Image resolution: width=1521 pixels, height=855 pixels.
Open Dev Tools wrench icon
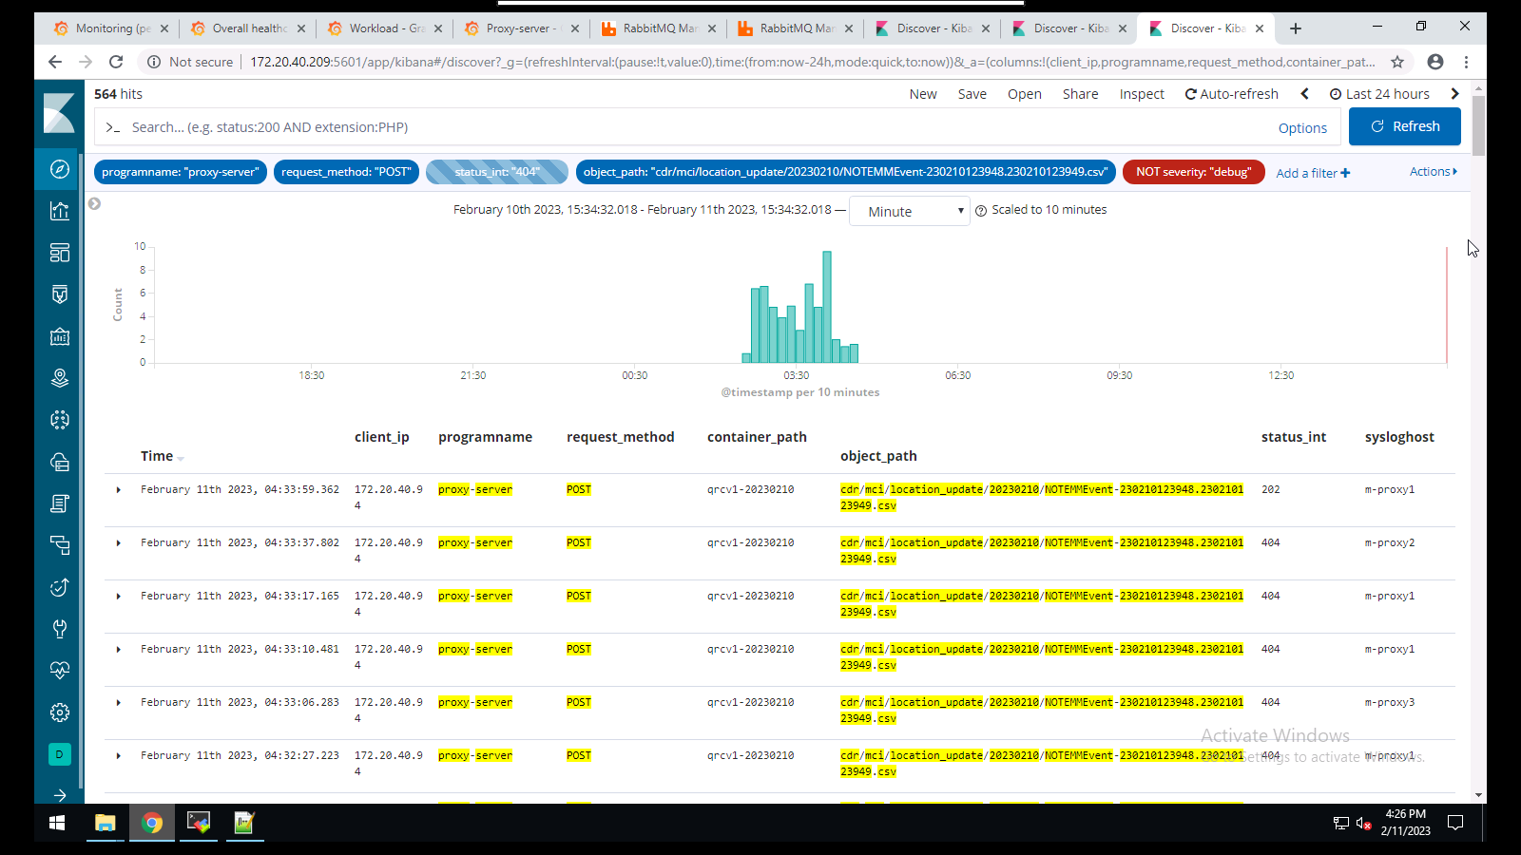point(59,629)
